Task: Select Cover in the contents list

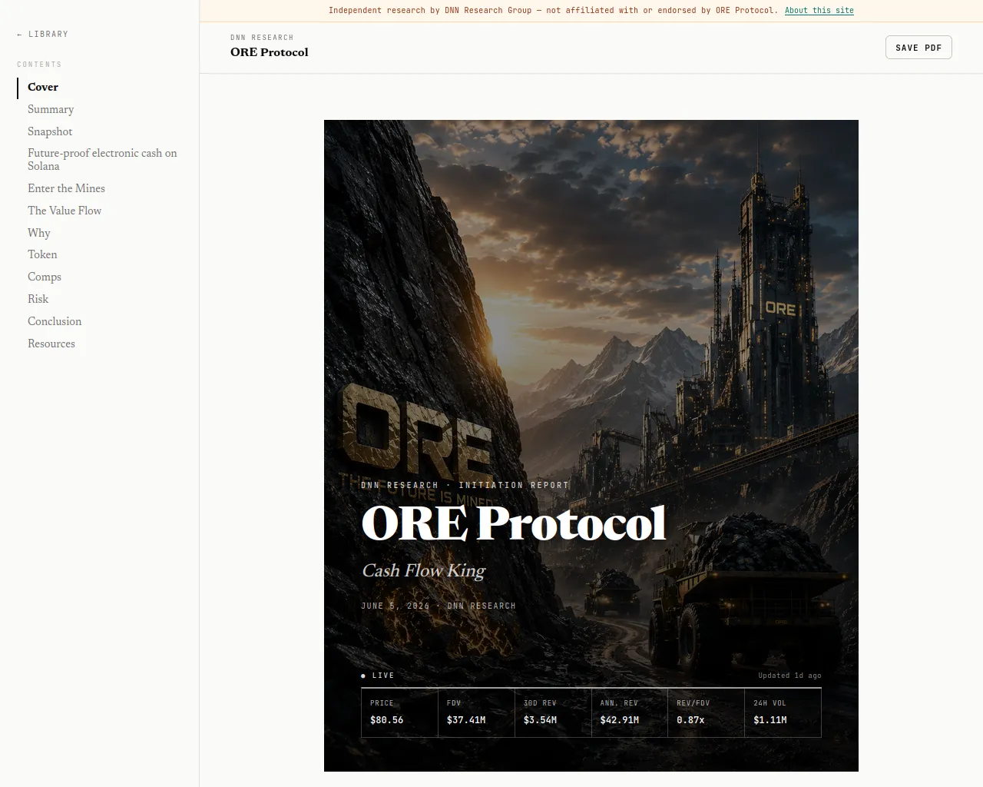Action: click(43, 87)
